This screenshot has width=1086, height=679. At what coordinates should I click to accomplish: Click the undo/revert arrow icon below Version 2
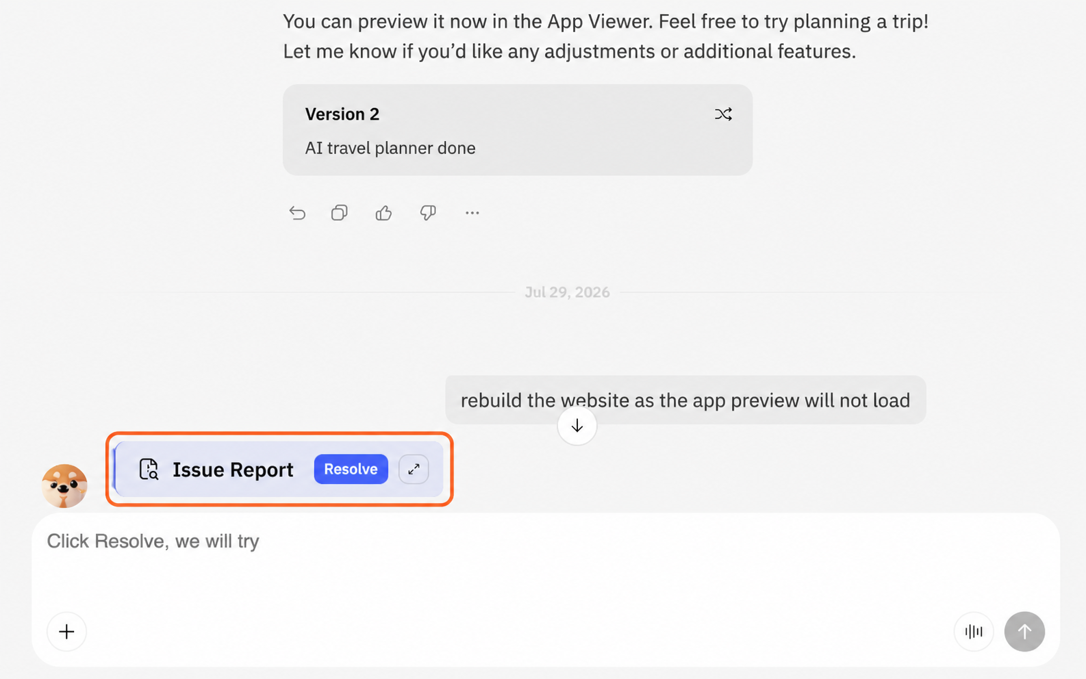click(x=297, y=213)
